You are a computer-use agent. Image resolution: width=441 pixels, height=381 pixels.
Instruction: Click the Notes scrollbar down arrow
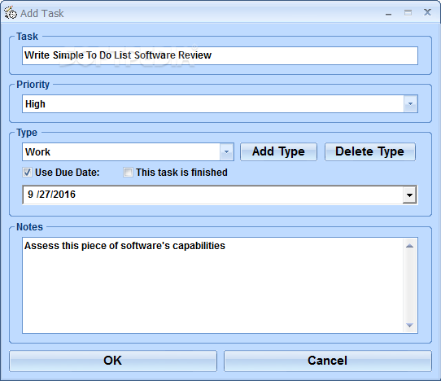click(x=410, y=326)
